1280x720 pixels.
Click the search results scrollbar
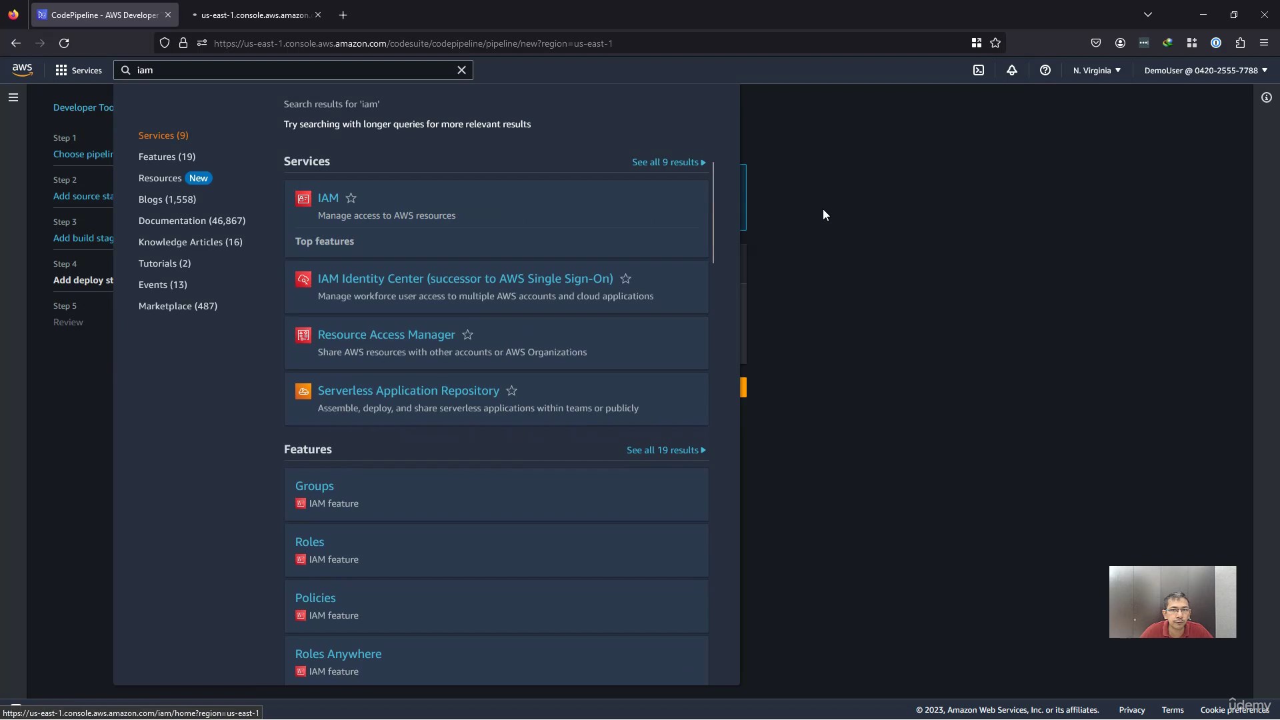[x=713, y=212]
